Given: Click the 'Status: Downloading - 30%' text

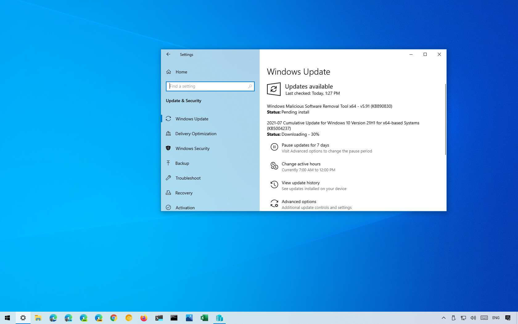Looking at the screenshot, I should 293,134.
